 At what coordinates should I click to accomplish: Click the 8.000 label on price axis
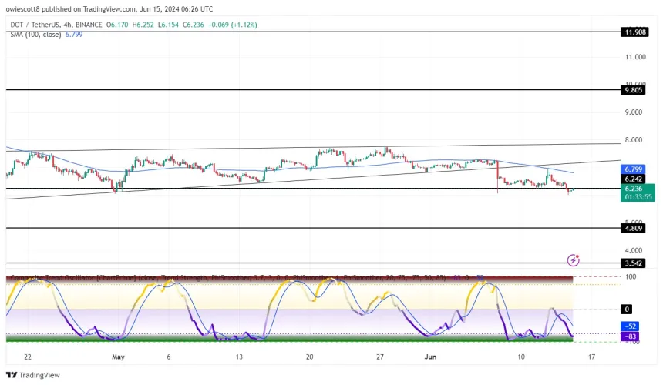[635, 140]
